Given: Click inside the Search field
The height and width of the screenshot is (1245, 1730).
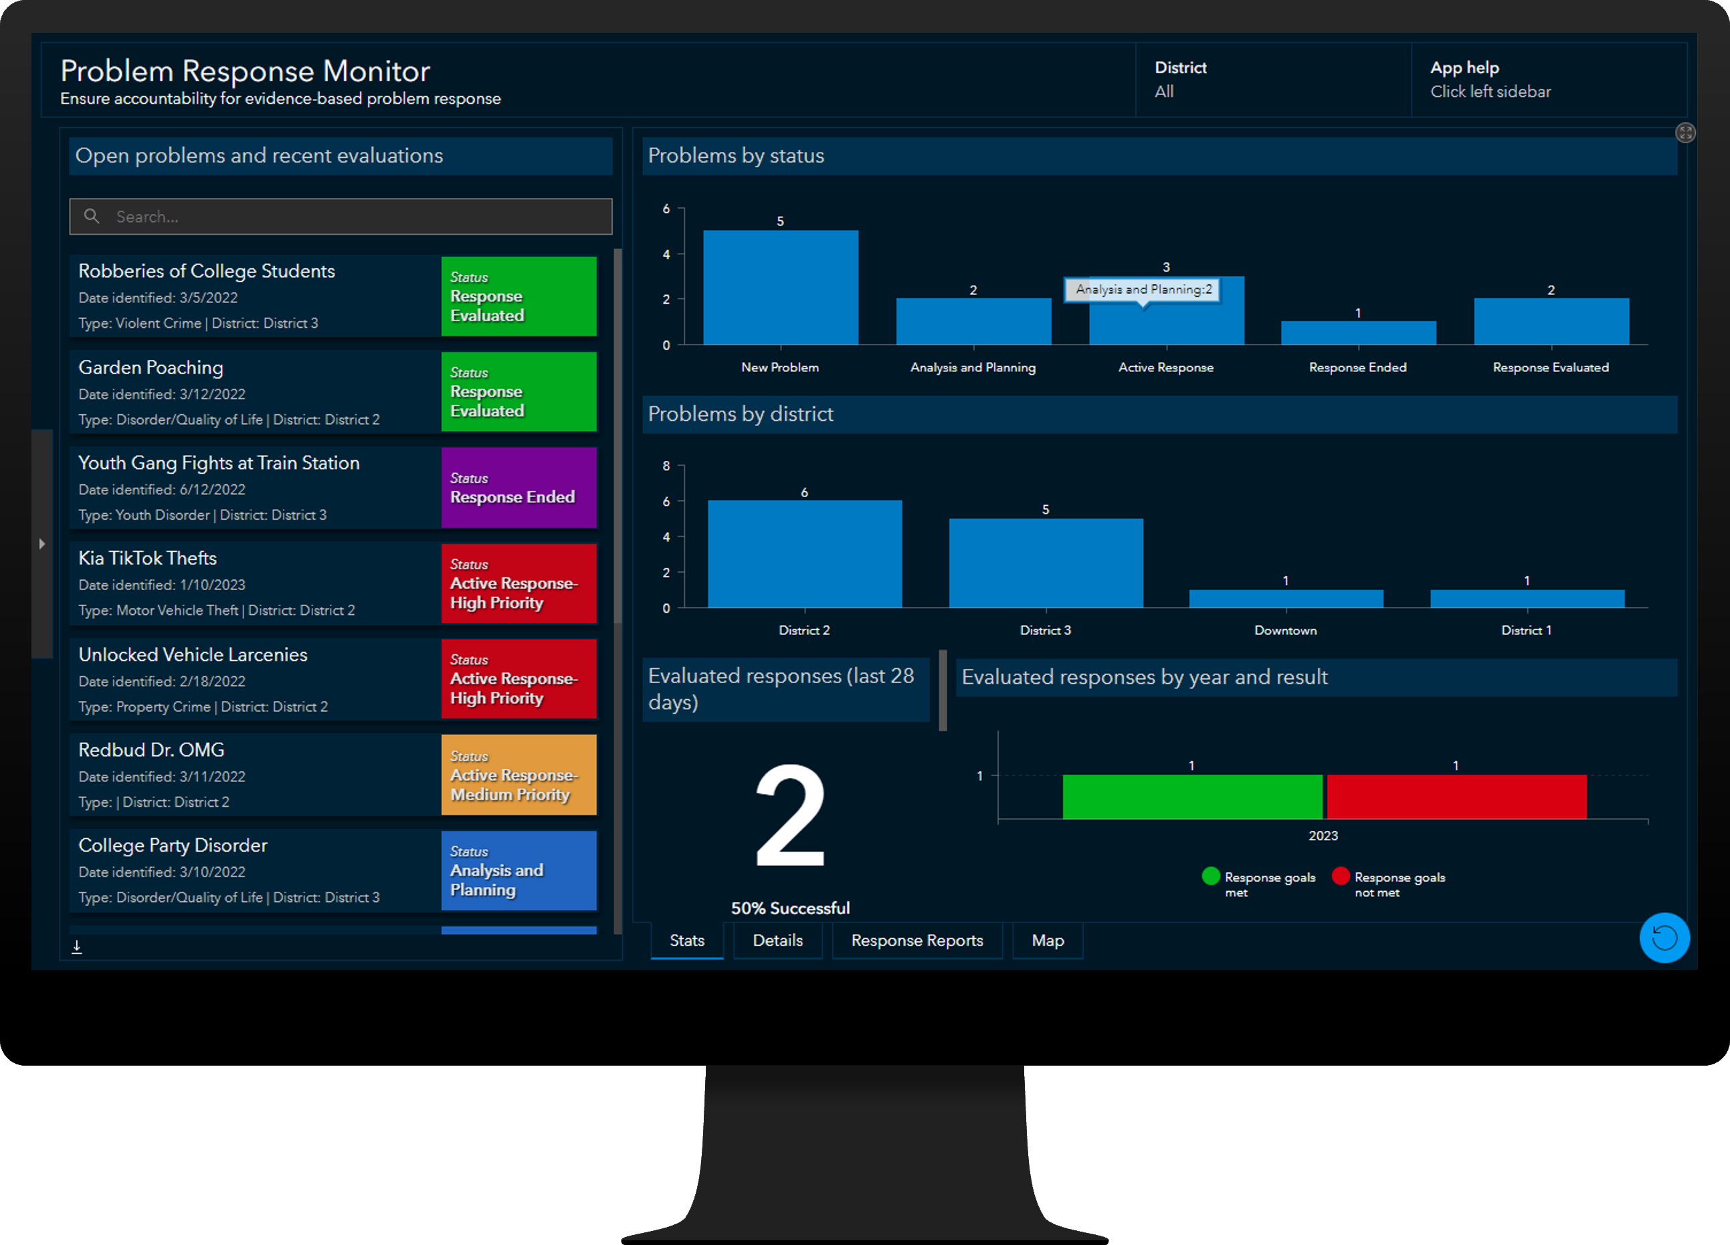Looking at the screenshot, I should (x=343, y=217).
